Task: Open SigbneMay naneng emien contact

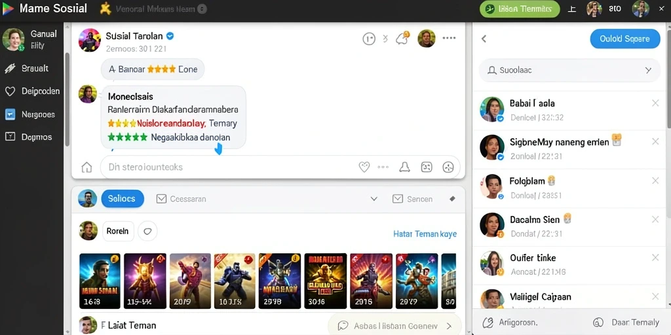Action: [569, 149]
